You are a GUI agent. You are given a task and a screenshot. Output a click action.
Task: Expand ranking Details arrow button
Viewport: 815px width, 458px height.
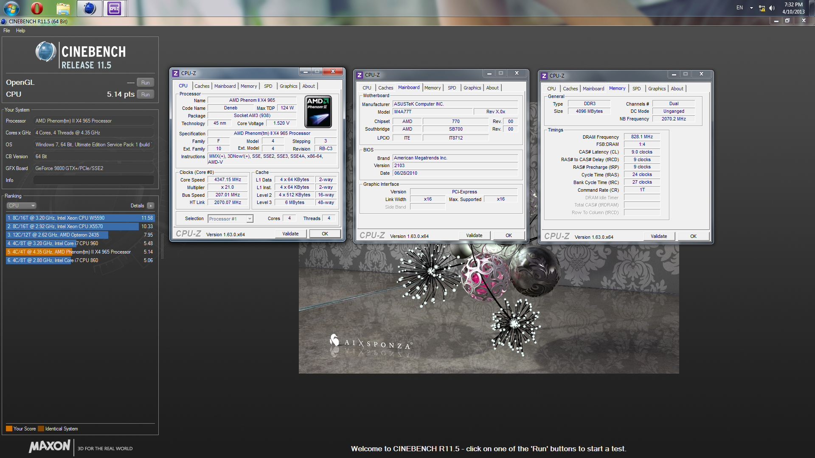[150, 206]
